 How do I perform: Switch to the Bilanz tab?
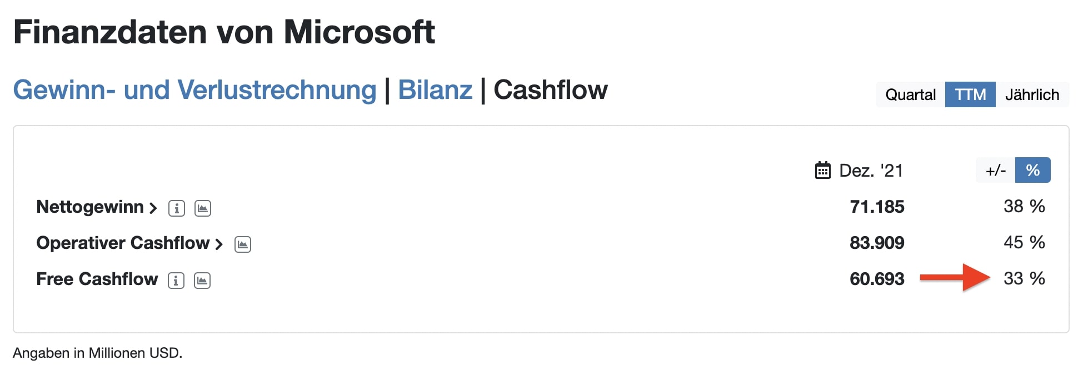coord(435,90)
